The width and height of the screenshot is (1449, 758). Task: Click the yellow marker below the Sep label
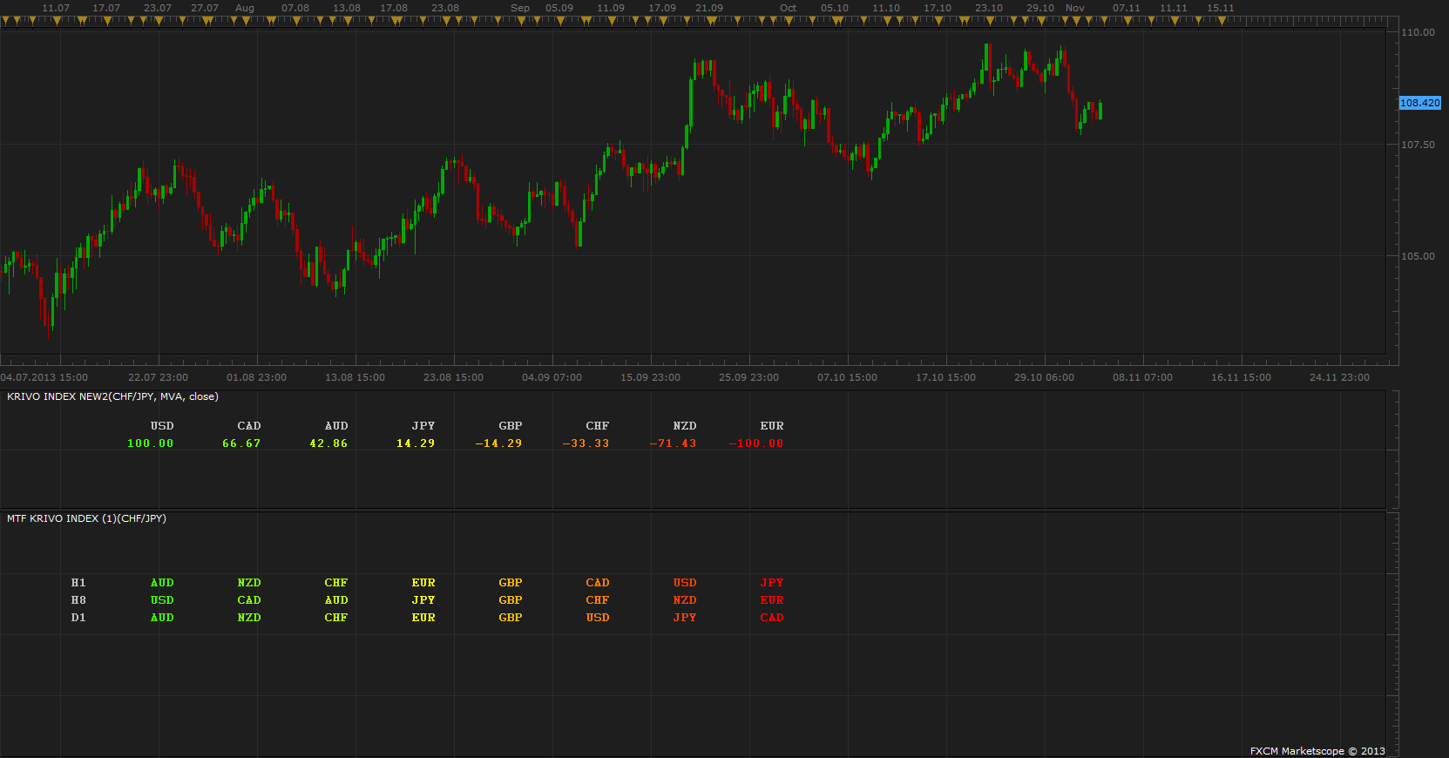(520, 21)
